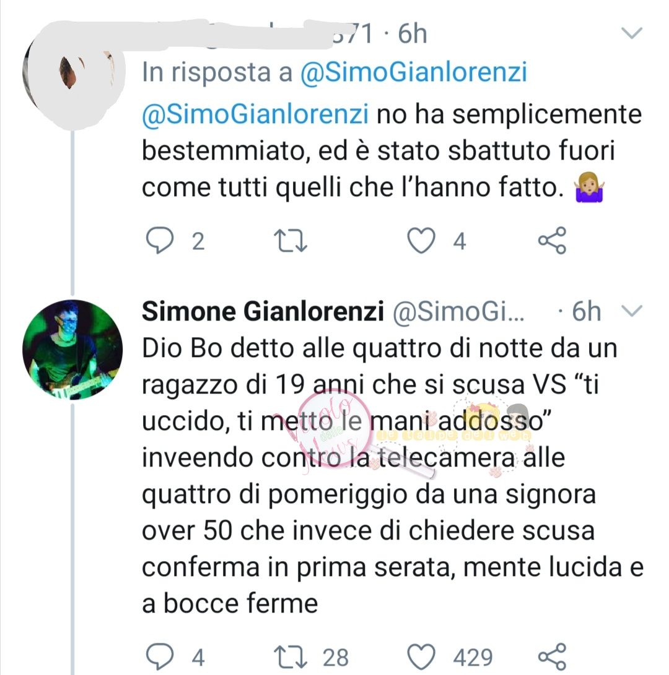Open the top tweet's 6h timestamp
669x675 pixels.
[x=413, y=33]
